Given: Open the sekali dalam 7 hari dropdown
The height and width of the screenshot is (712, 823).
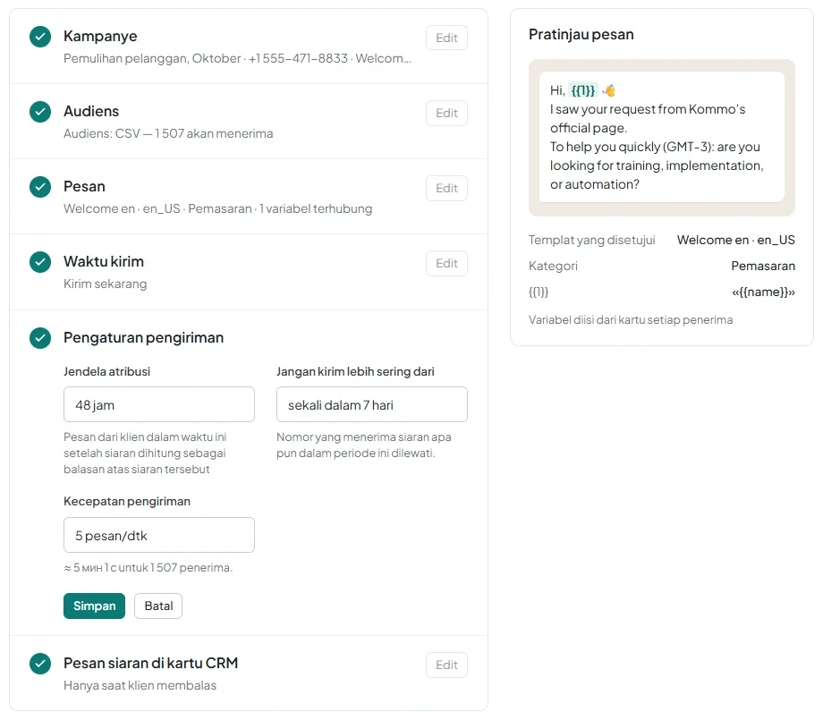Looking at the screenshot, I should (371, 404).
